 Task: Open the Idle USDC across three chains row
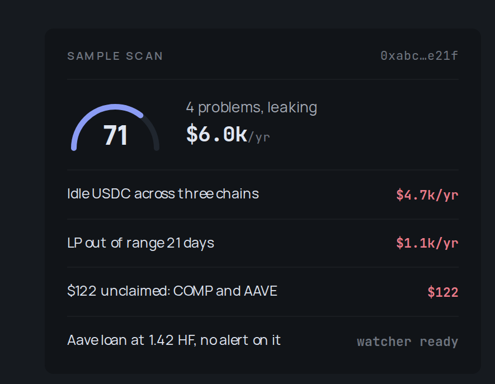tap(263, 195)
